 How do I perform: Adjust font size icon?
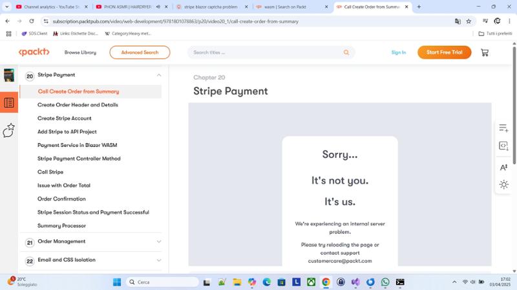point(503,168)
